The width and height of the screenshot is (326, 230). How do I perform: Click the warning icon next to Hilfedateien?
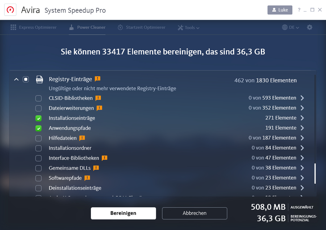[82, 138]
